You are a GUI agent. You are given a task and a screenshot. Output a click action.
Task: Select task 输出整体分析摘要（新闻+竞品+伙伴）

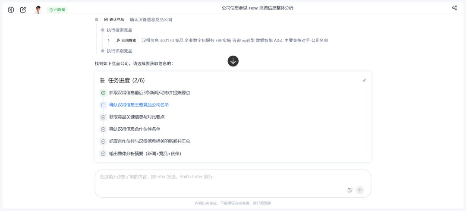[145, 154]
